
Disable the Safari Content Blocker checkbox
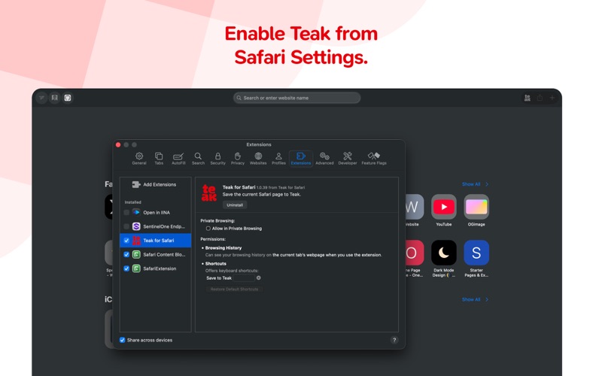[126, 254]
